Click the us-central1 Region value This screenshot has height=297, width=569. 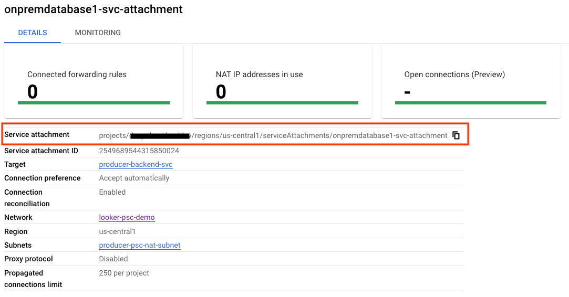(117, 231)
